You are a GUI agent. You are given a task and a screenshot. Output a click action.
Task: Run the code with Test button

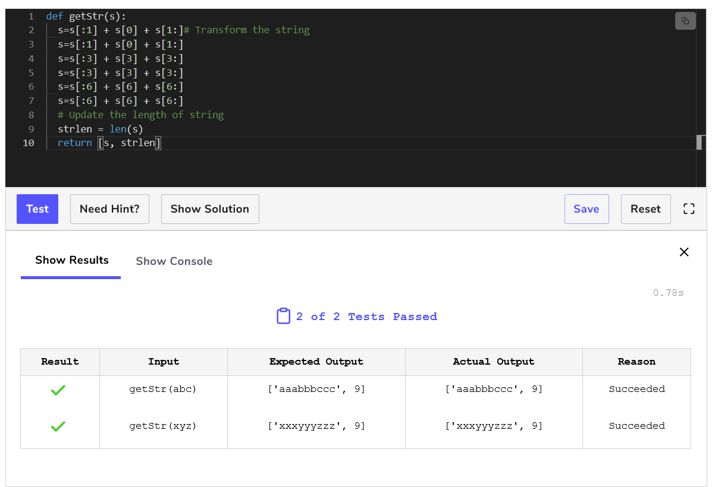[37, 209]
